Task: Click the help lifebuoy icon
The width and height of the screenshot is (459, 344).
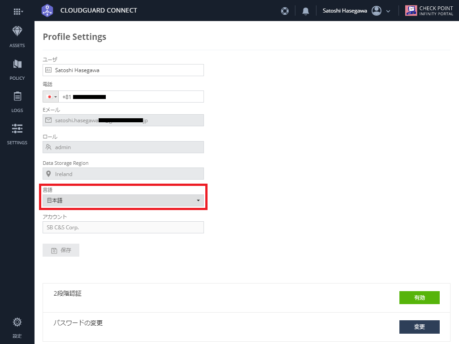Action: 285,11
